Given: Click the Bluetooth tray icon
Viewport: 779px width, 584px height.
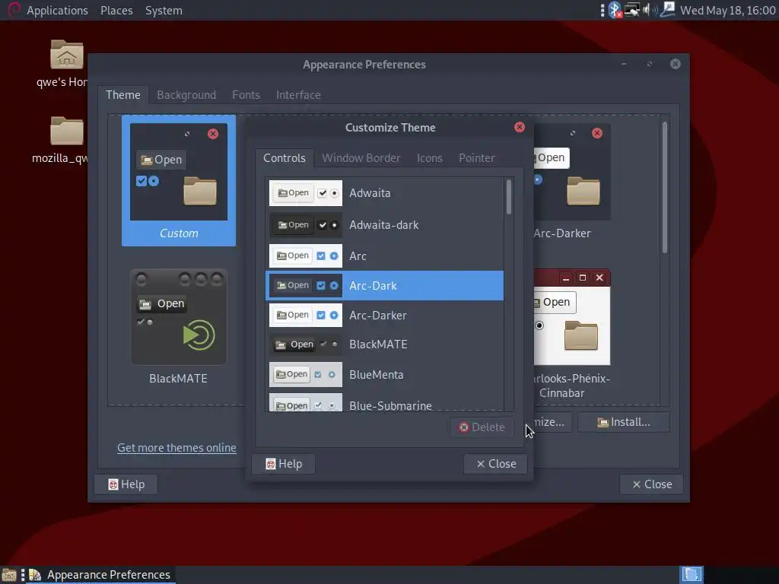Looking at the screenshot, I should 615,10.
